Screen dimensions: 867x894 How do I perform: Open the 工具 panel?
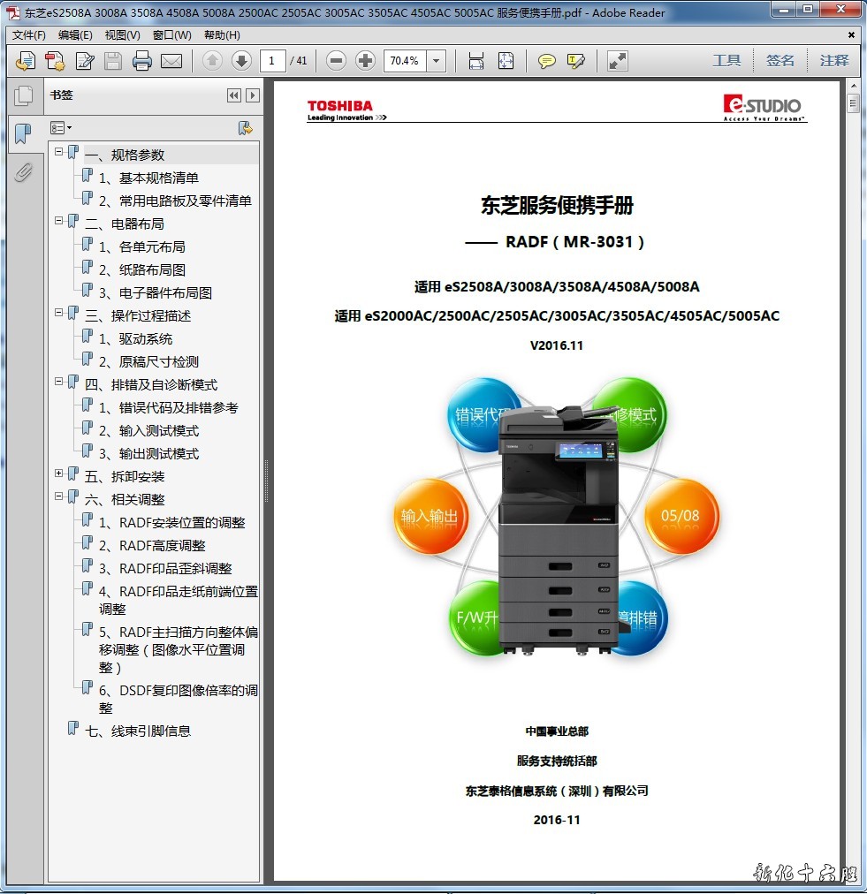pos(726,61)
